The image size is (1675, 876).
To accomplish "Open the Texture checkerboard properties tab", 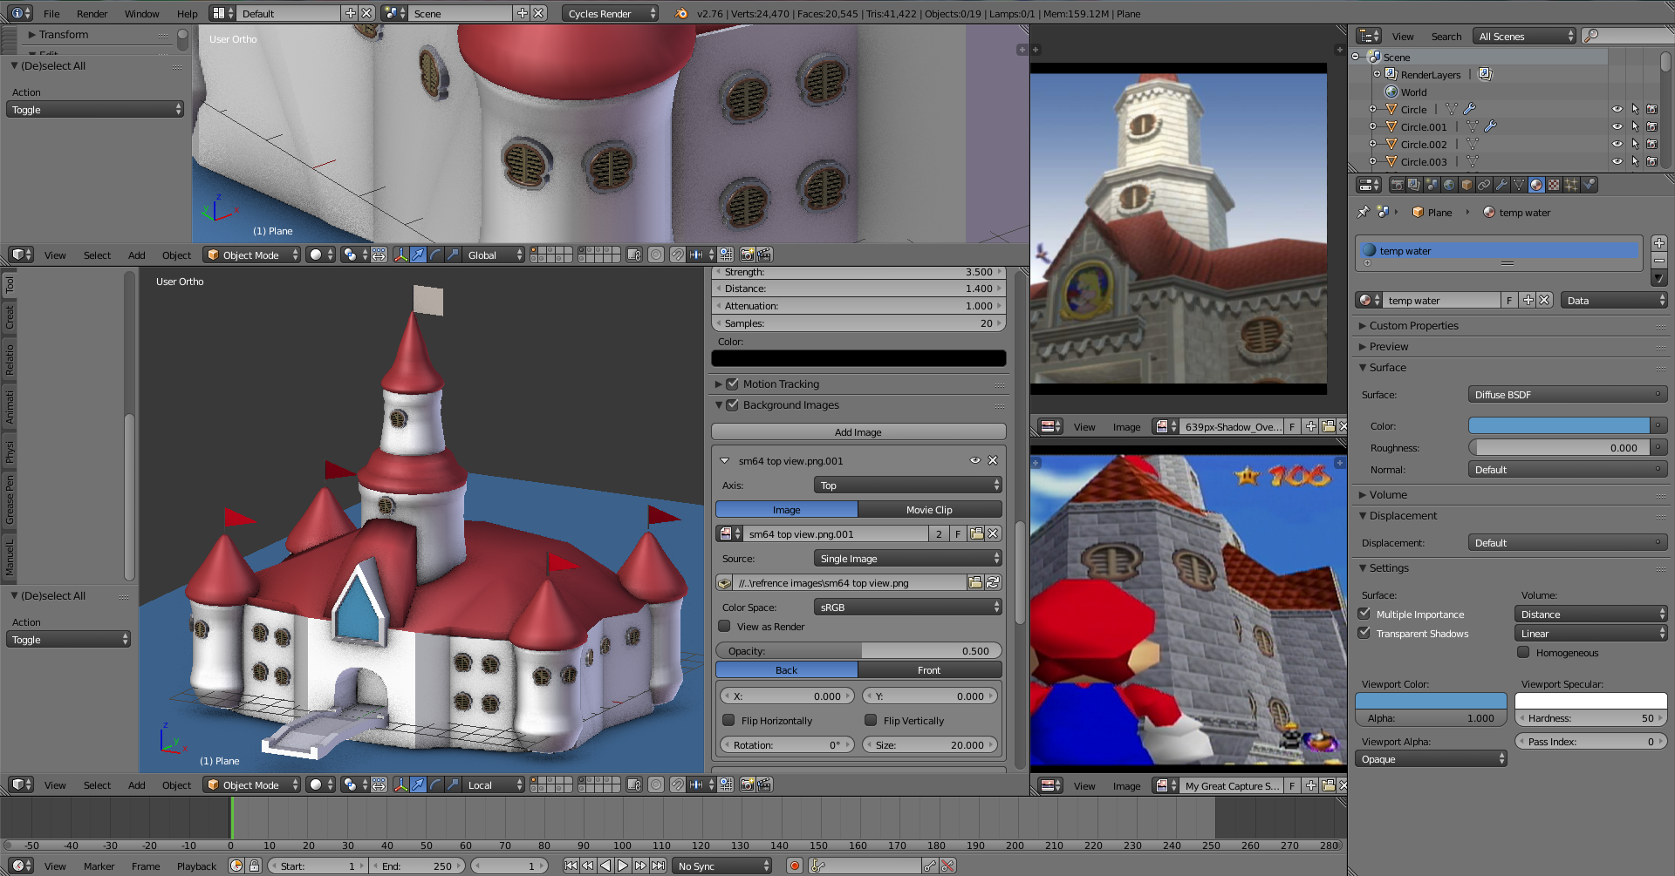I will click(1554, 185).
